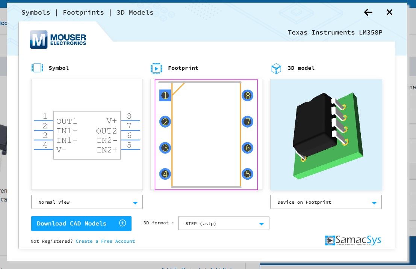
Task: Click the Symbol section icon
Action: tap(37, 68)
